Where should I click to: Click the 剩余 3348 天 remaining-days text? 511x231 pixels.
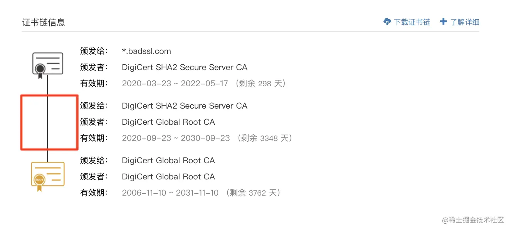click(x=264, y=138)
